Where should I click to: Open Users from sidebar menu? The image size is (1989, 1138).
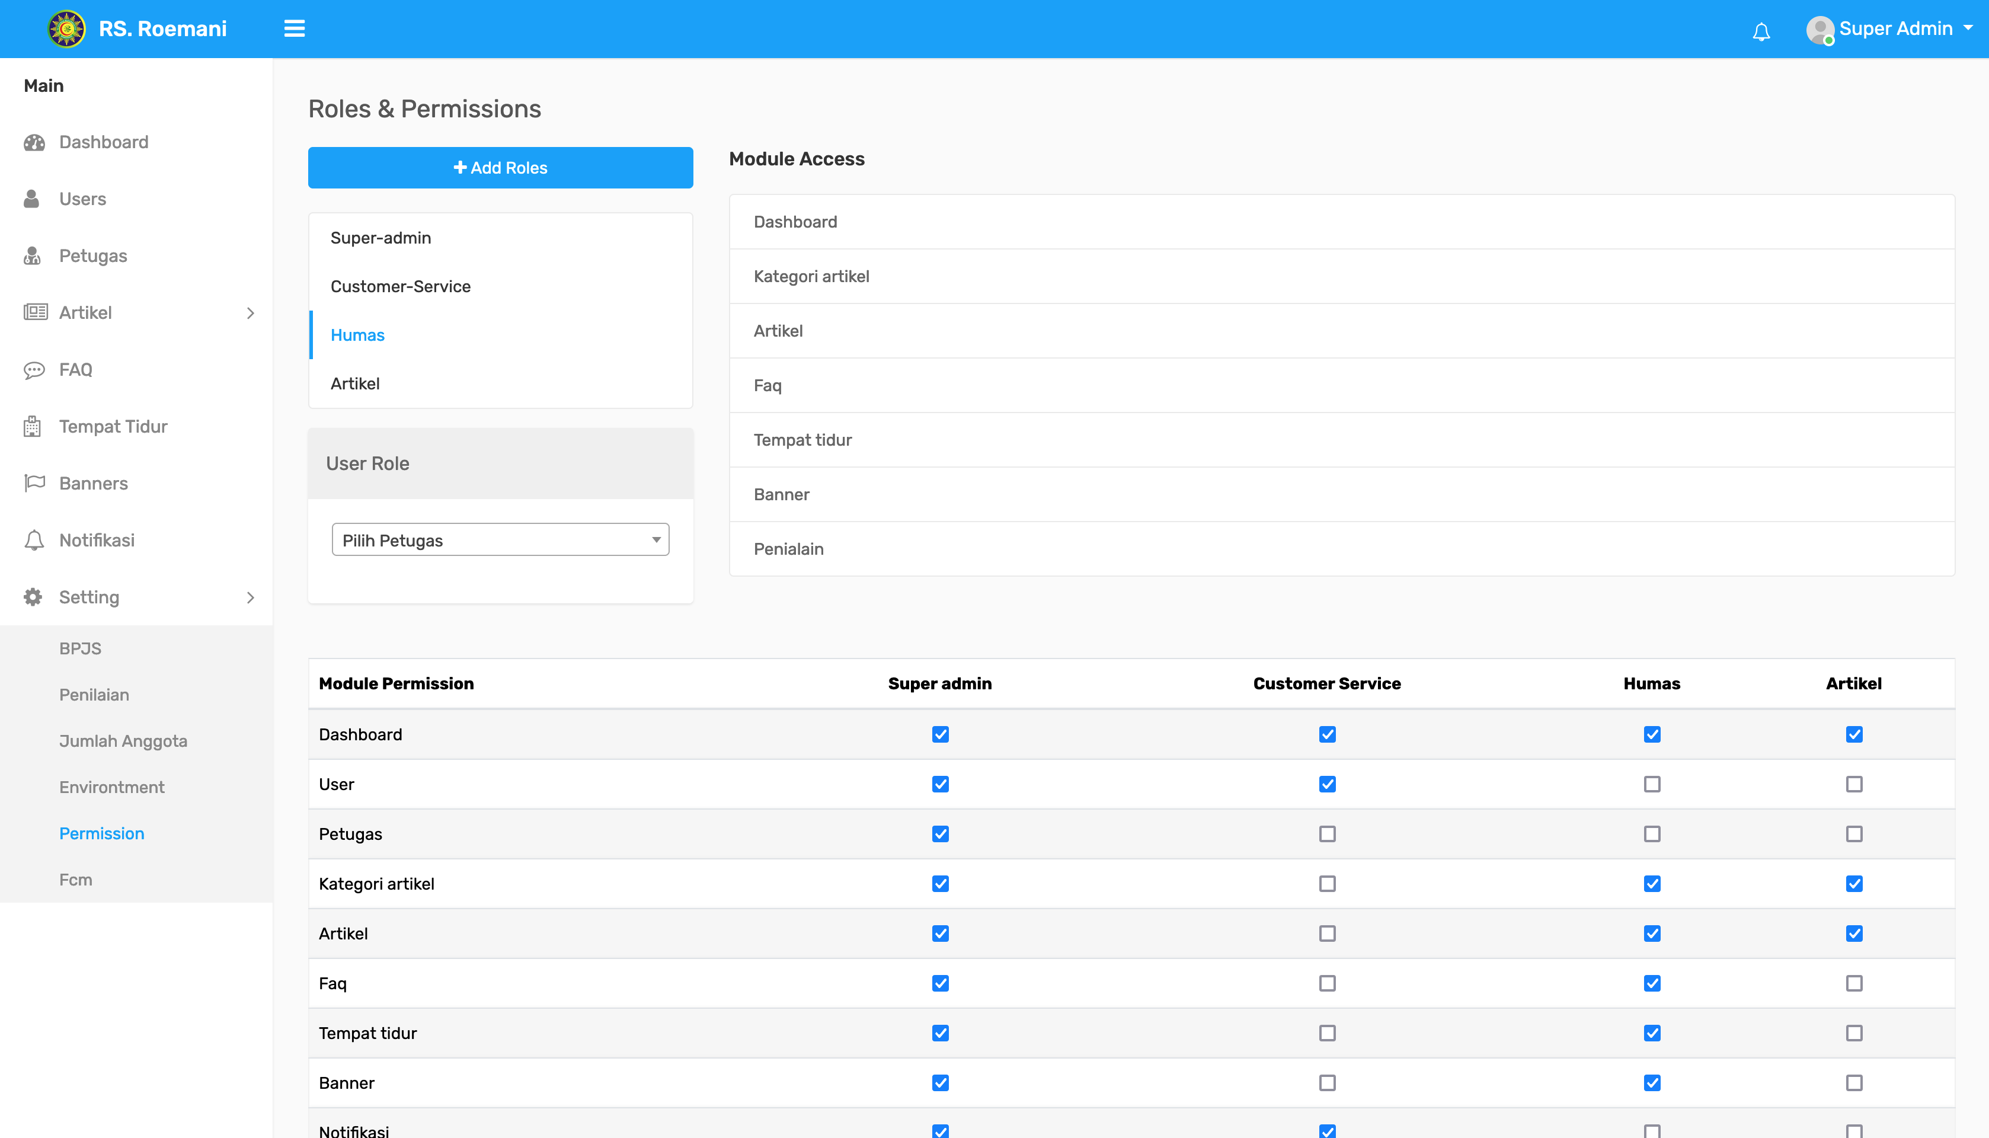(x=83, y=199)
